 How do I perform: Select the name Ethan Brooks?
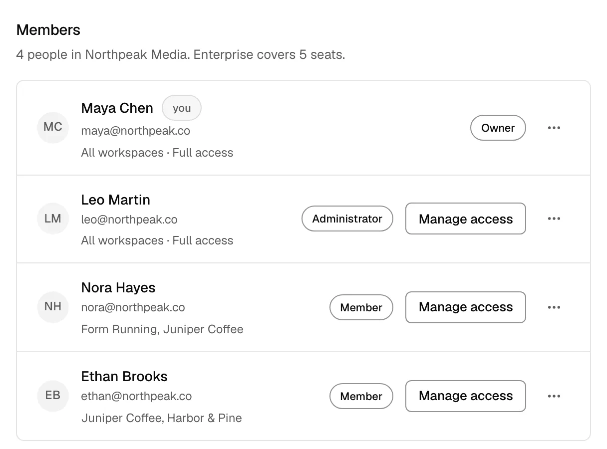124,377
